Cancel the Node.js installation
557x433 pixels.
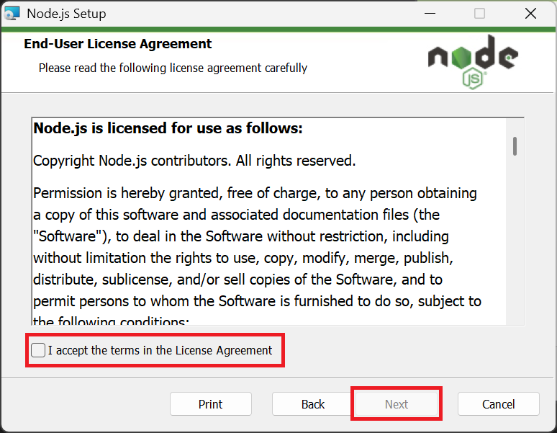498,404
